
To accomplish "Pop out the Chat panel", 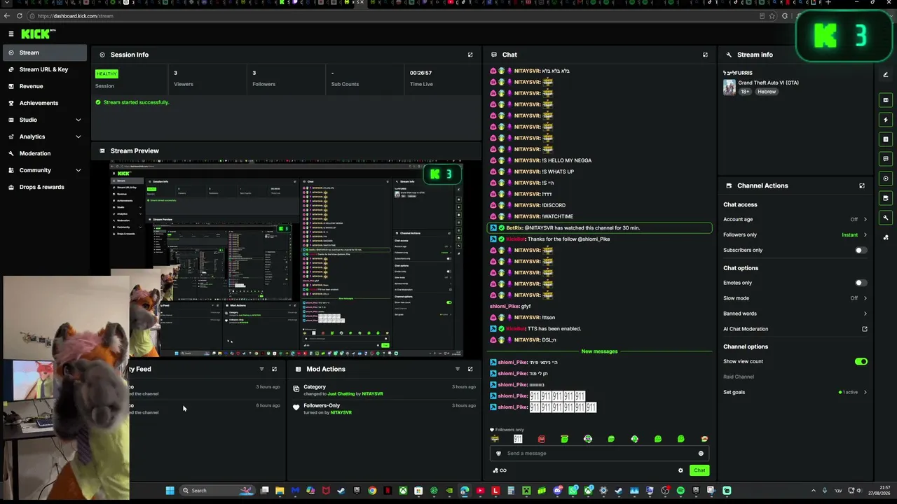I will (x=705, y=55).
